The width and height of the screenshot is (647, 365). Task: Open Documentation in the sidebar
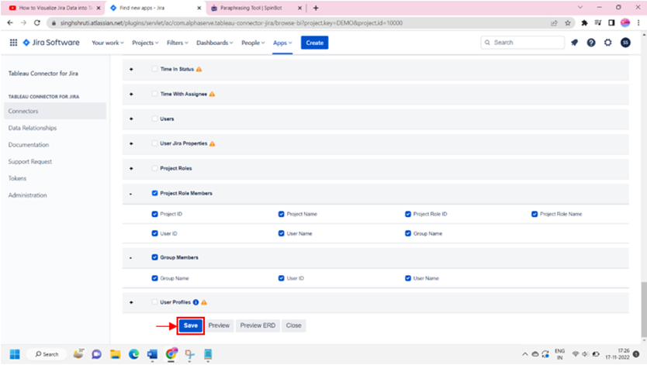(29, 145)
